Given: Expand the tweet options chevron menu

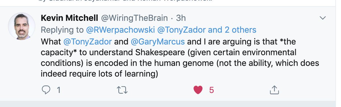Looking at the screenshot, I should [323, 18].
